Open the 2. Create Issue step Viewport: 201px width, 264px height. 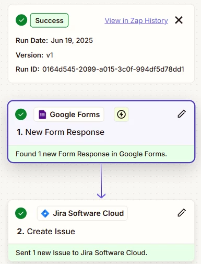coord(46,231)
